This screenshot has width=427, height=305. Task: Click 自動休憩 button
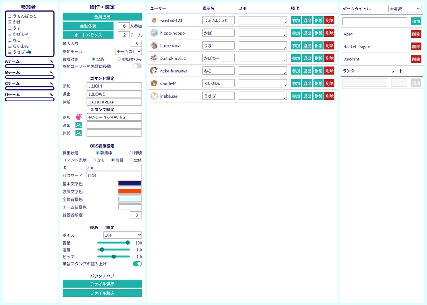pyautogui.click(x=88, y=26)
